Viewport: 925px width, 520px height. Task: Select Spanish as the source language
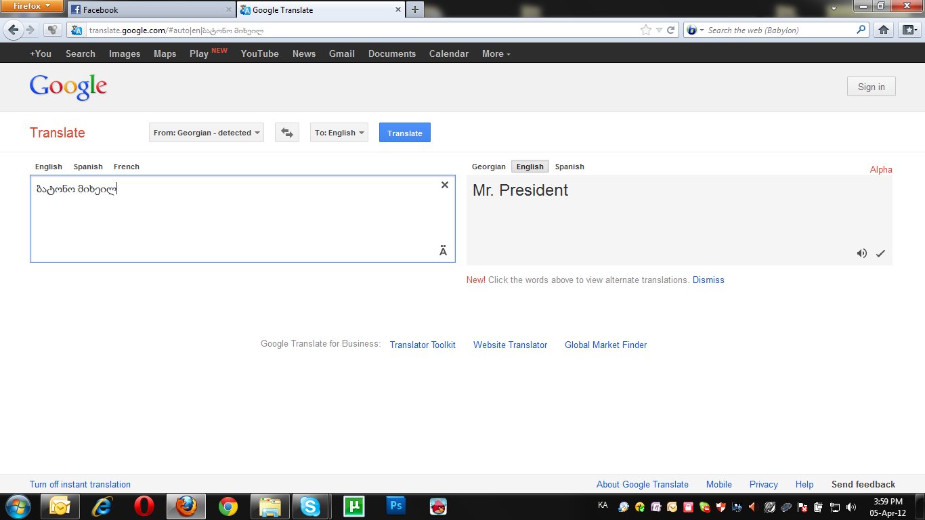88,167
